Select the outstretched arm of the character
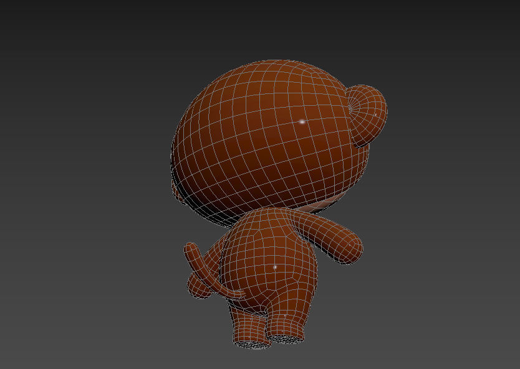This screenshot has height=369, width=520. point(329,236)
